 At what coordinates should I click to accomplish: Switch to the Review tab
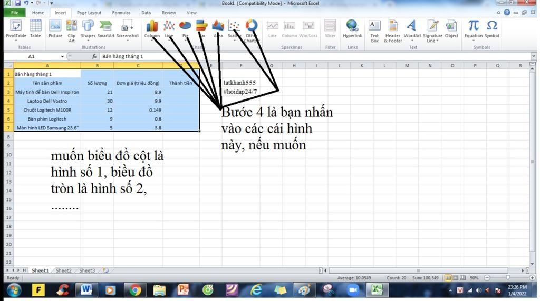pos(169,13)
